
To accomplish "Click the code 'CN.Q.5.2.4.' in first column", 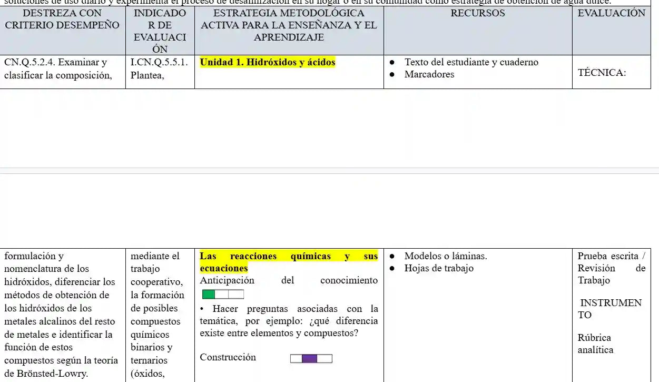I will point(29,62).
